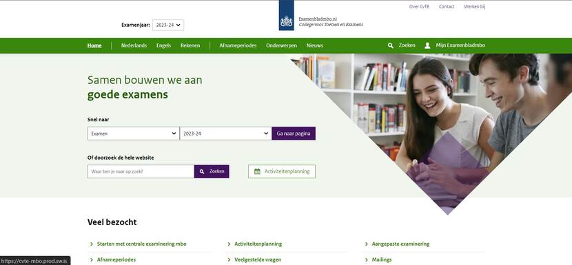Open the 2023-24 year dropdown under Snel naar
The width and height of the screenshot is (572, 265).
coord(225,134)
